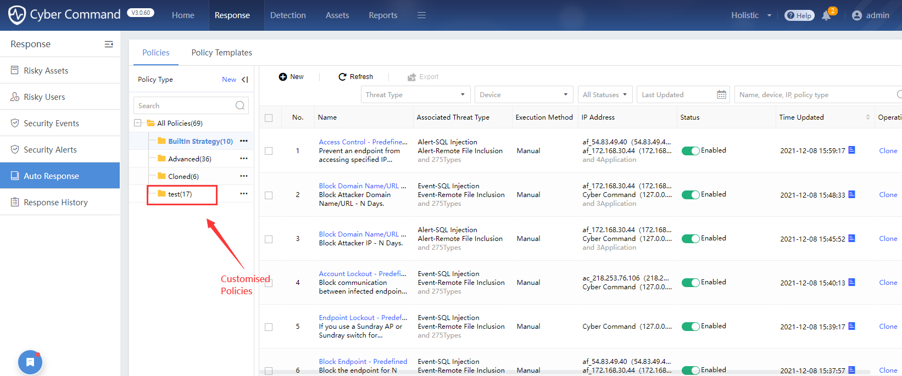
Task: Open calendar icon in Last Updated field
Action: pyautogui.click(x=721, y=95)
